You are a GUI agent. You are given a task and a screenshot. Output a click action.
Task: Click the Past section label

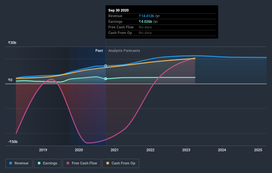coord(99,51)
